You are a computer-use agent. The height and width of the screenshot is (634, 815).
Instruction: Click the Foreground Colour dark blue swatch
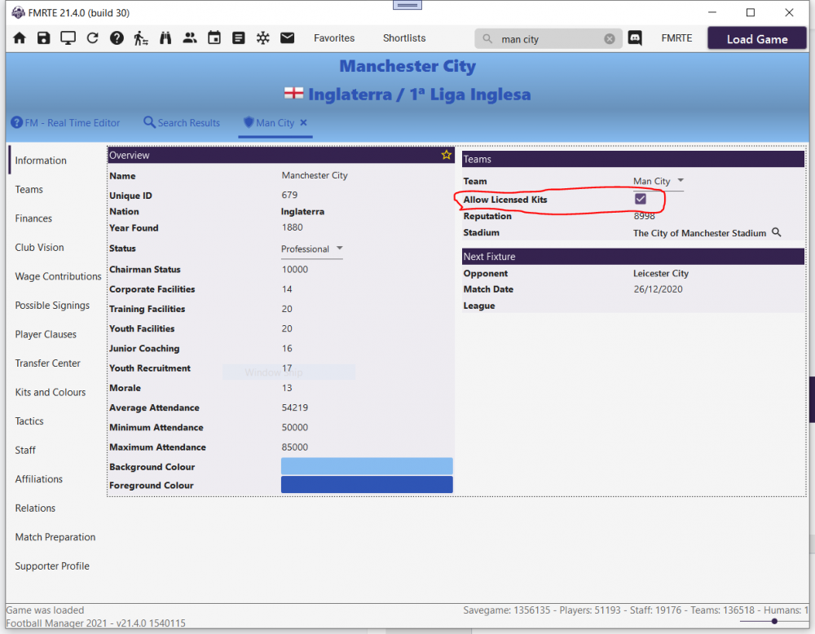[x=367, y=484]
